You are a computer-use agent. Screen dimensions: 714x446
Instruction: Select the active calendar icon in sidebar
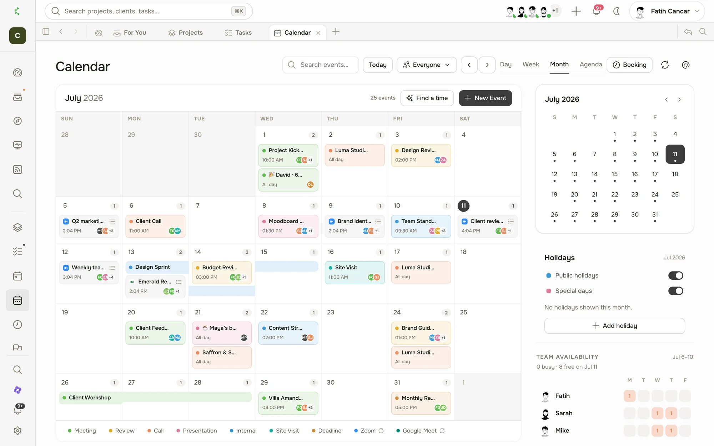coord(17,300)
